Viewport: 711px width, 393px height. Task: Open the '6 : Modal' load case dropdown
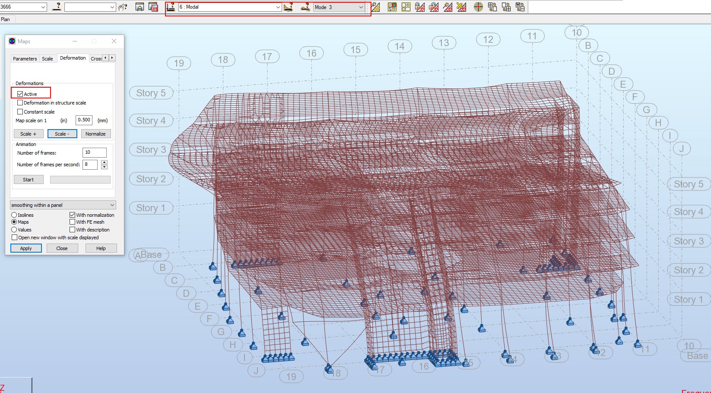tap(279, 7)
